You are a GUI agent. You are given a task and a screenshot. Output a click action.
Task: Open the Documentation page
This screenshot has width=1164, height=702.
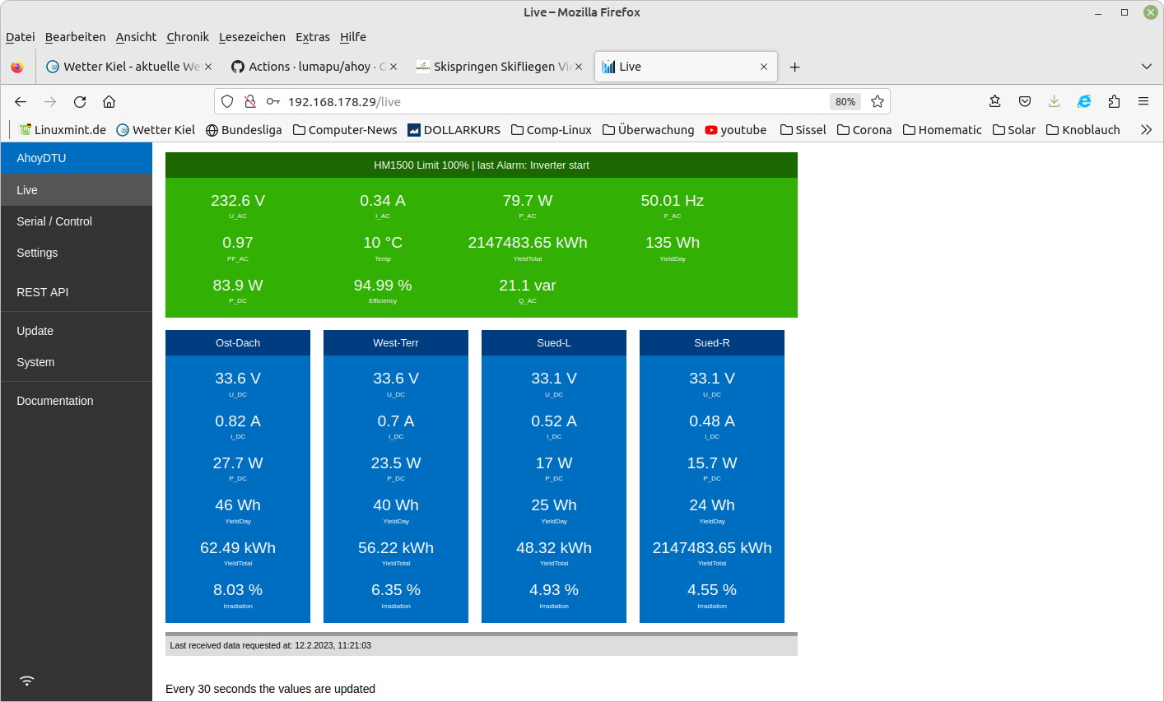click(55, 401)
